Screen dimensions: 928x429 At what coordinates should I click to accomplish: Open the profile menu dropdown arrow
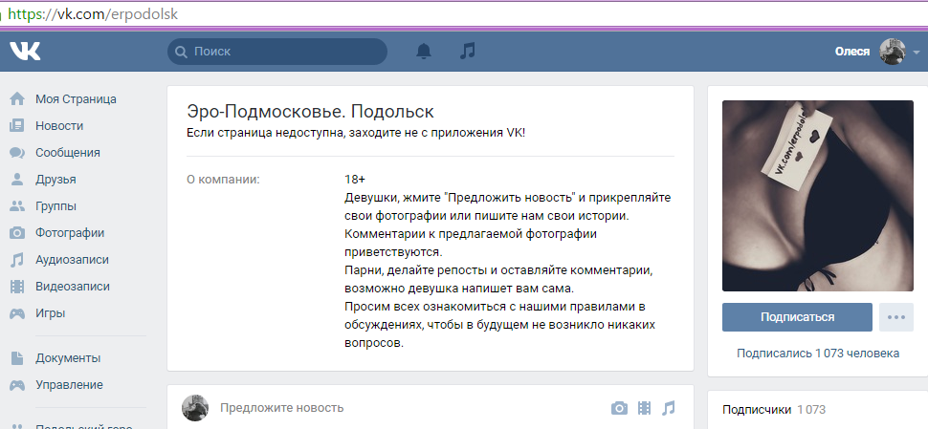pos(916,53)
